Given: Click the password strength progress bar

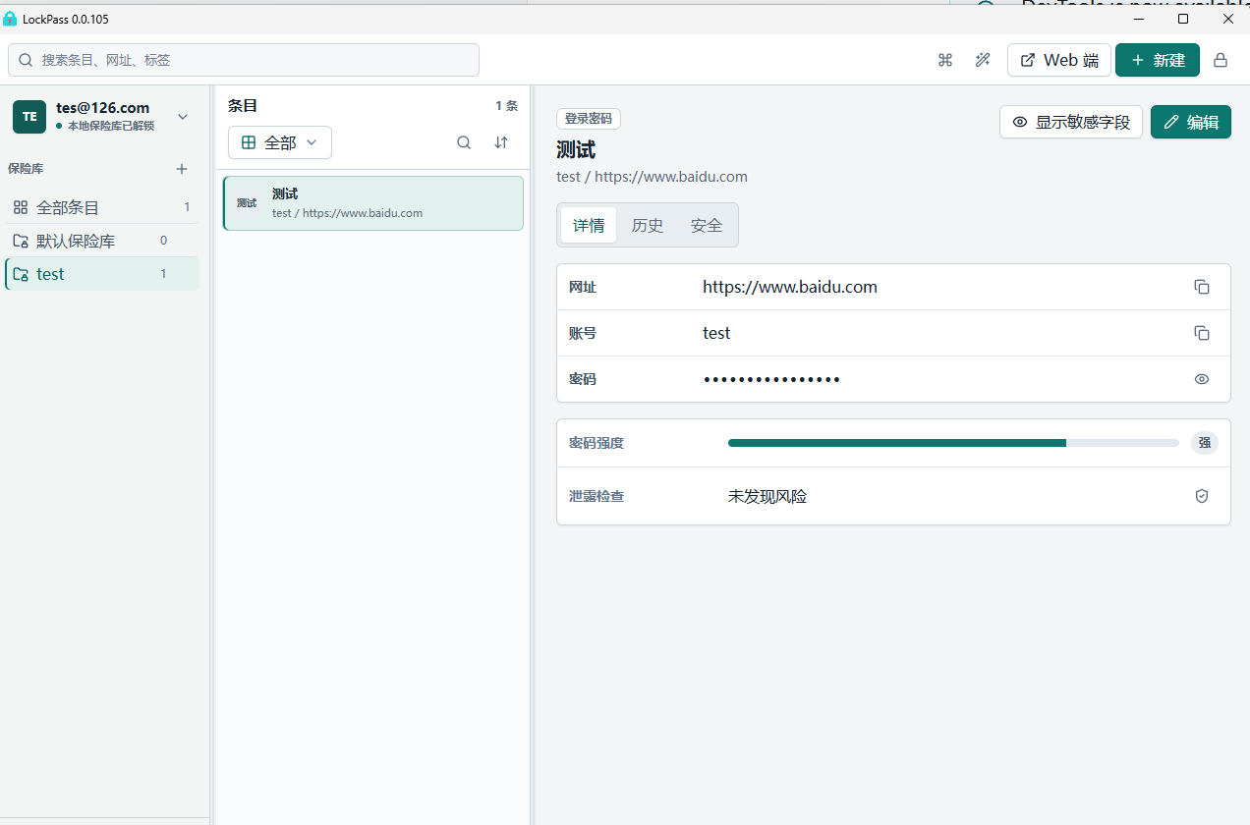Looking at the screenshot, I should [x=953, y=443].
